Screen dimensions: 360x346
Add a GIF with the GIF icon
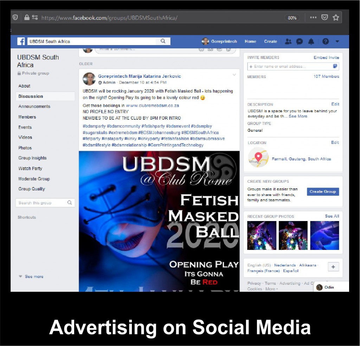[x=219, y=50]
